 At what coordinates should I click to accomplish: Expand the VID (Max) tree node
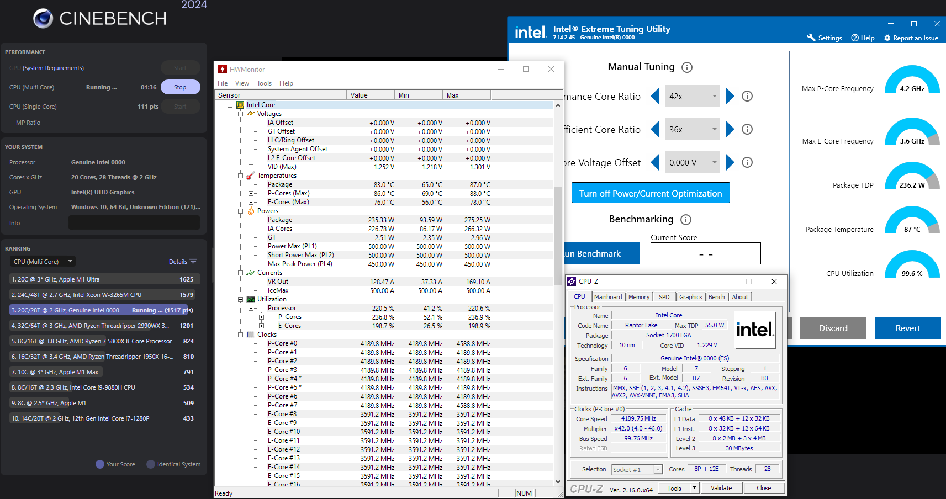(x=251, y=167)
